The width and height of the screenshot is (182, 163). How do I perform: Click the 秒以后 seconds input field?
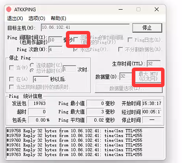(x=41, y=79)
